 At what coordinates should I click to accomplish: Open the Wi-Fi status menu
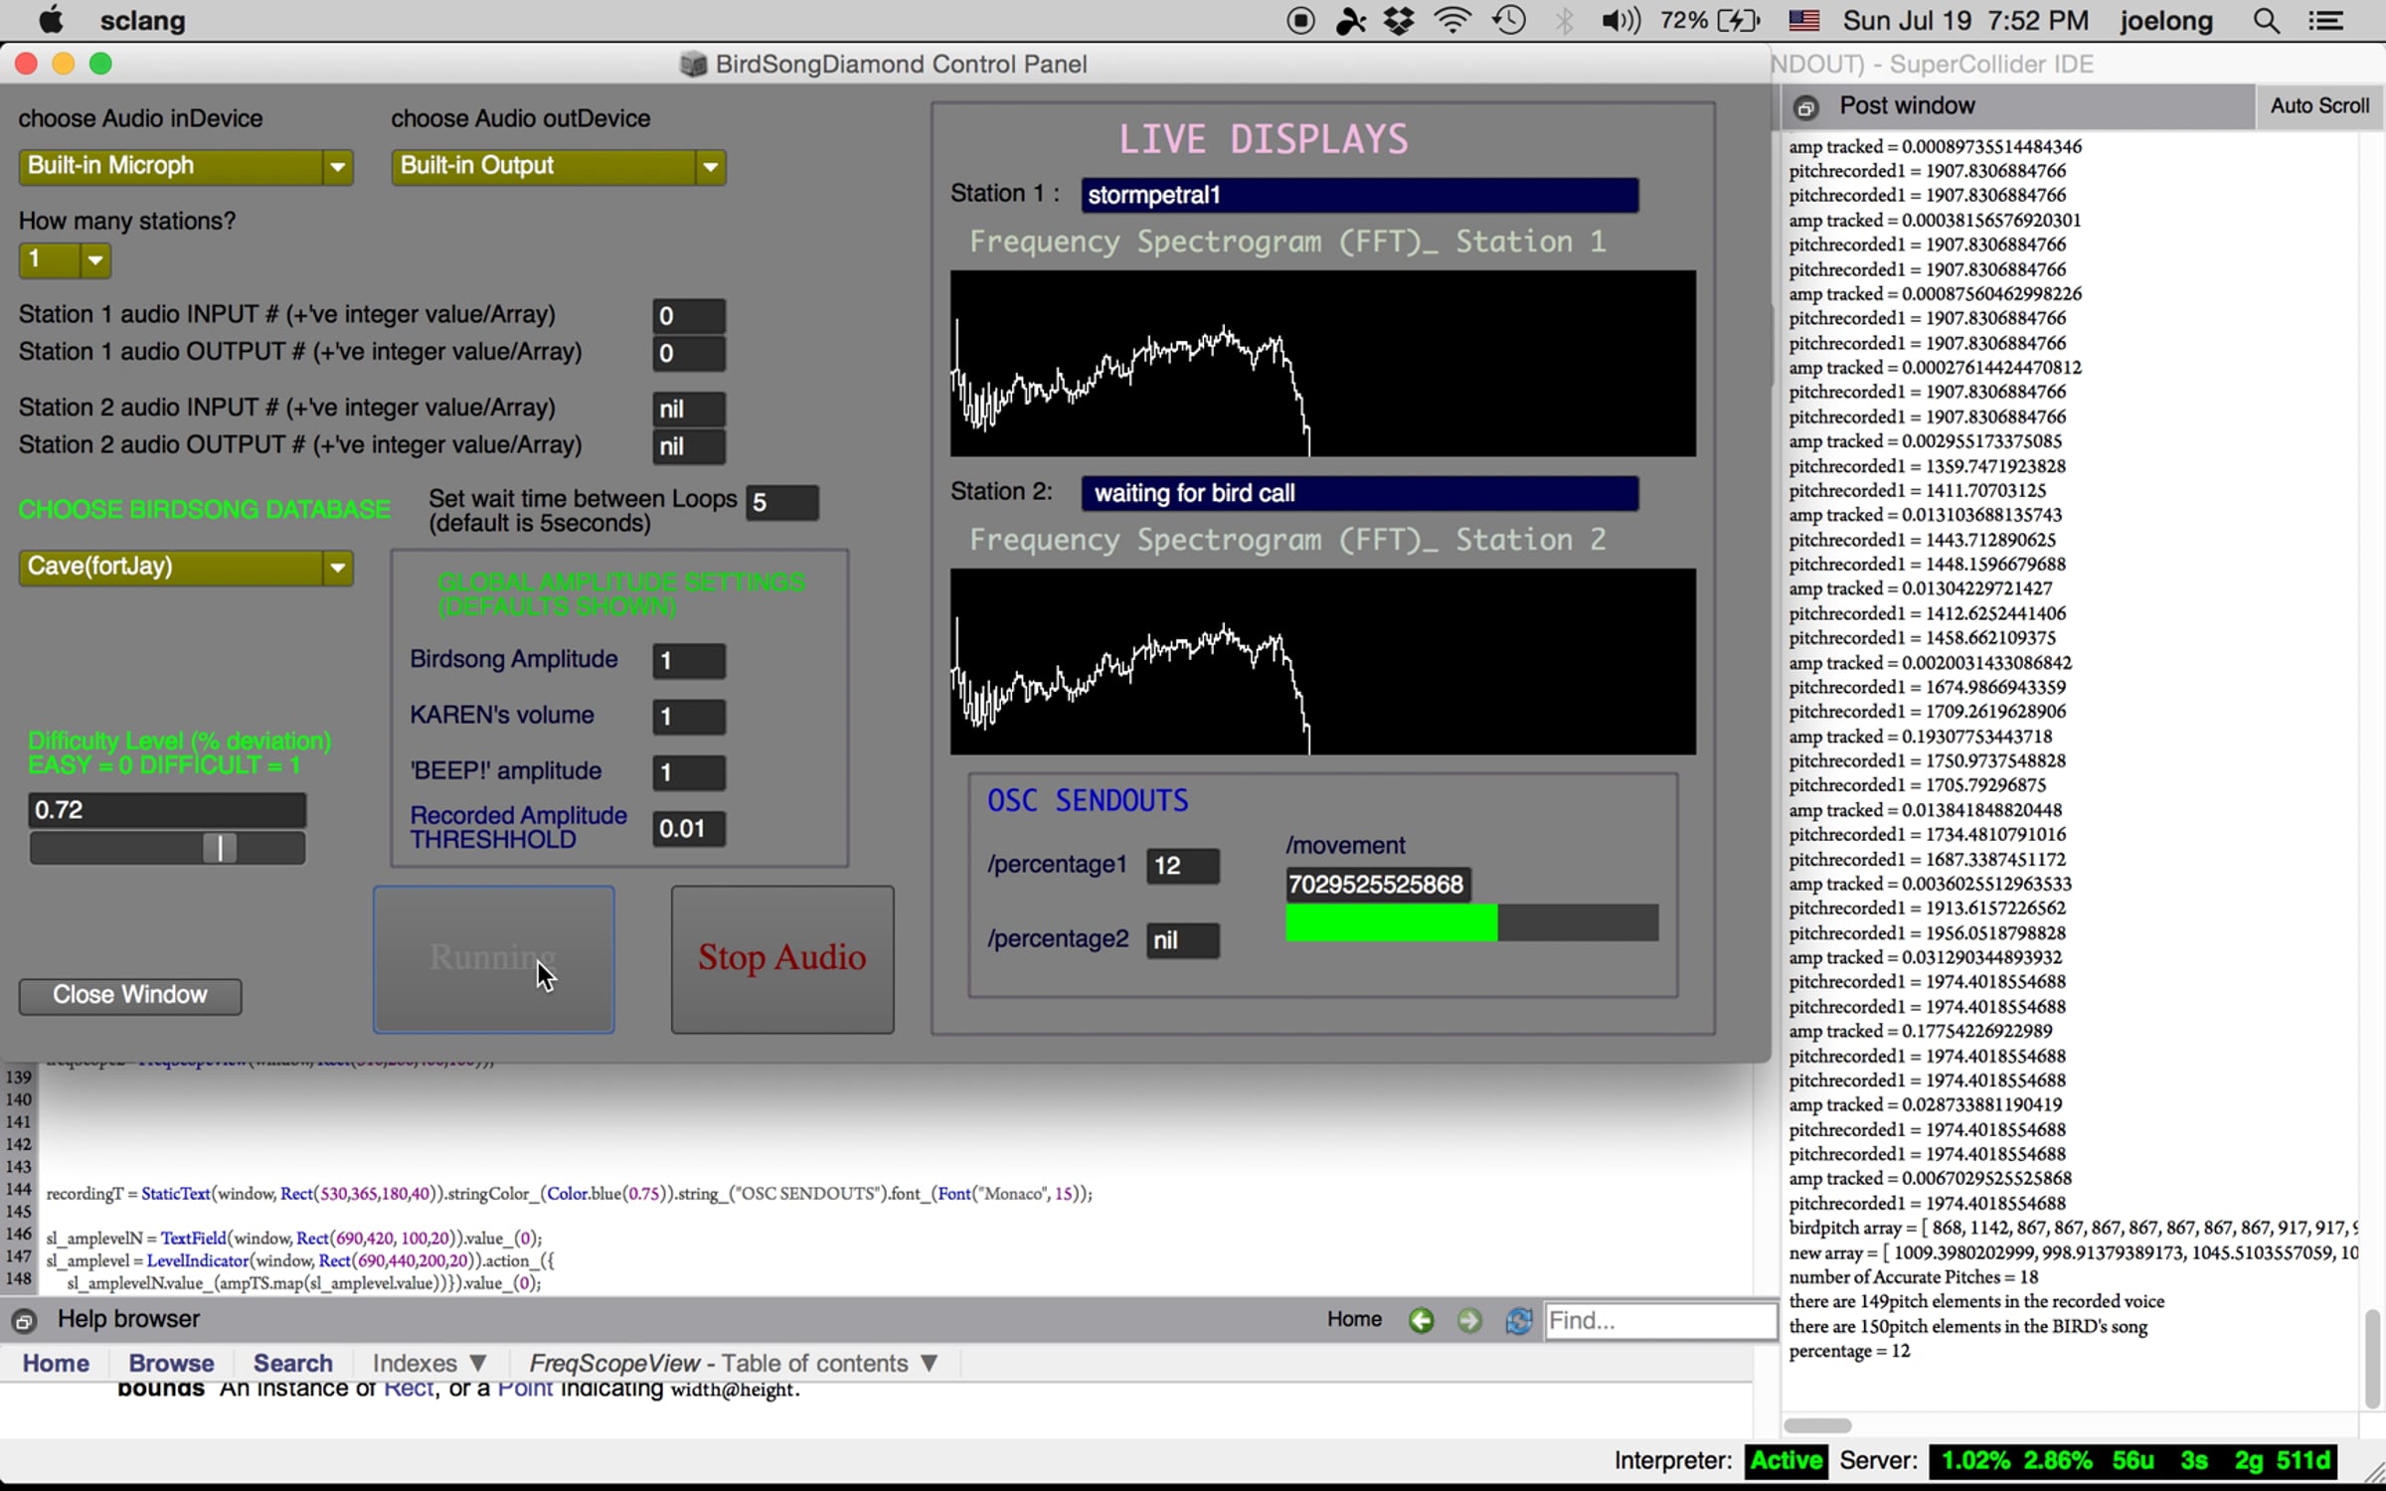click(1452, 20)
